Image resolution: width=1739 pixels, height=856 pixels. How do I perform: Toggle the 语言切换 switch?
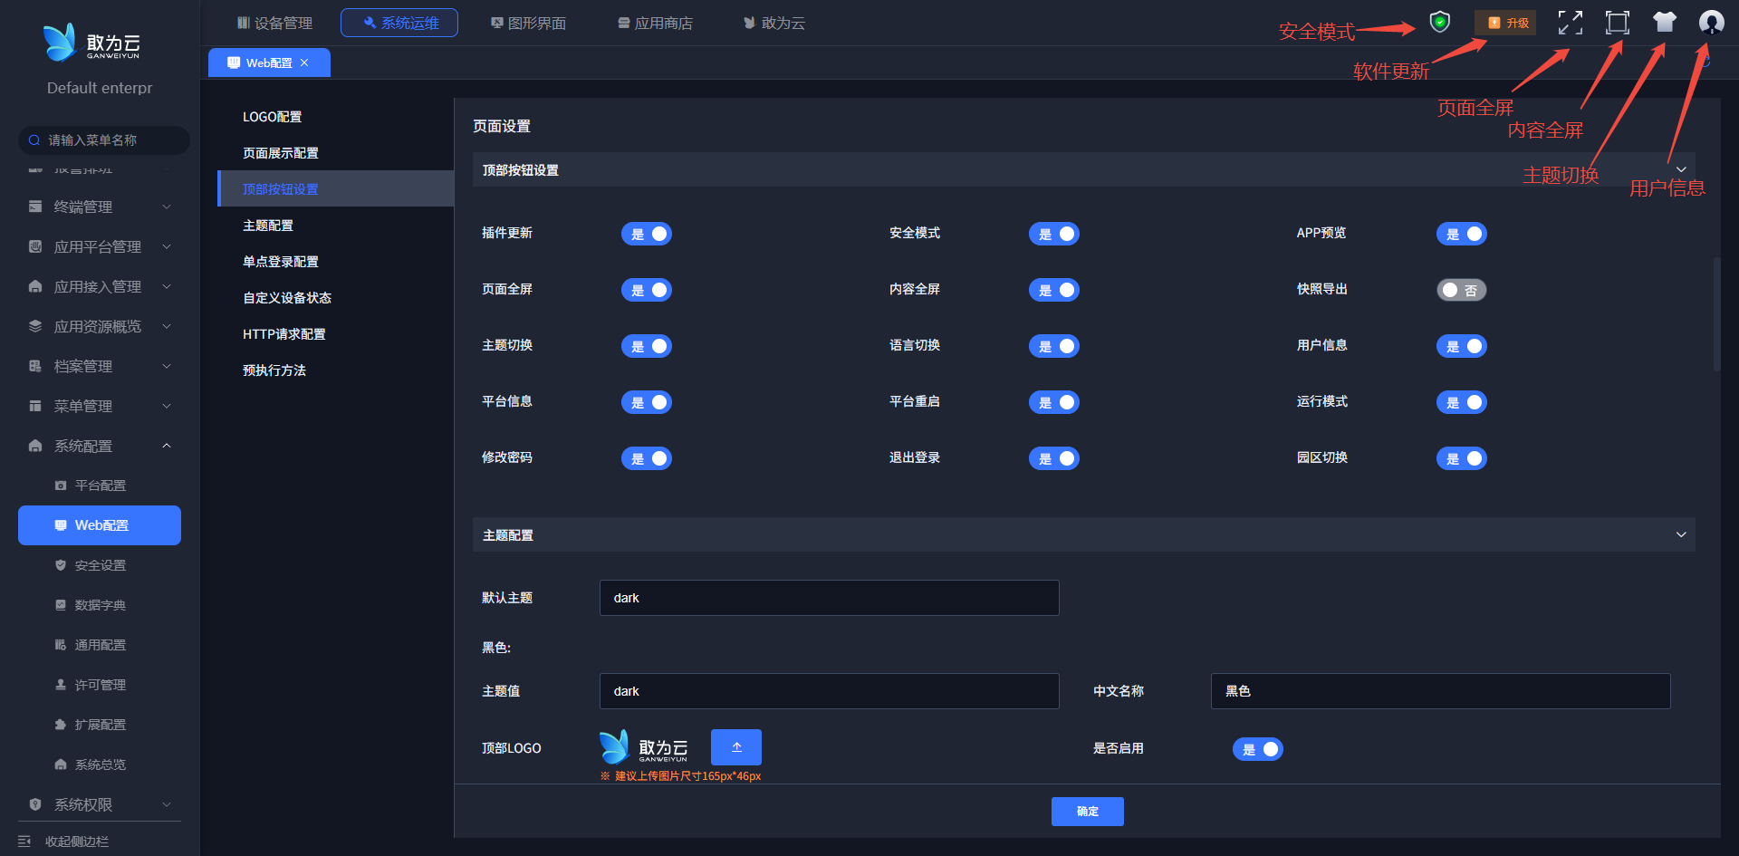tap(1054, 346)
